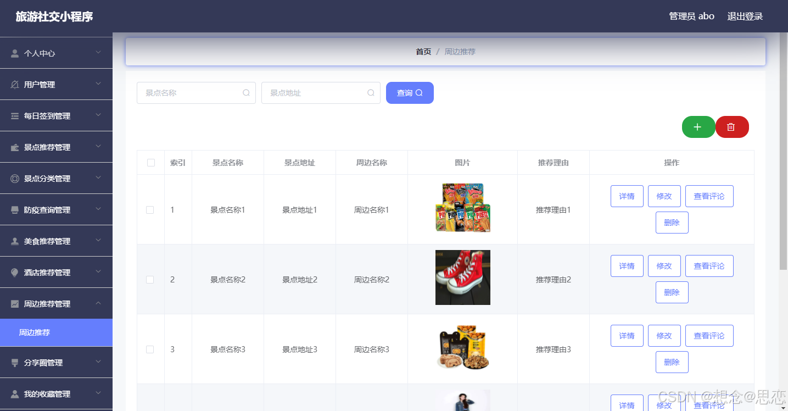Click the person icon beside 美食推荐管理
Image resolution: width=788 pixels, height=411 pixels.
pyautogui.click(x=15, y=241)
